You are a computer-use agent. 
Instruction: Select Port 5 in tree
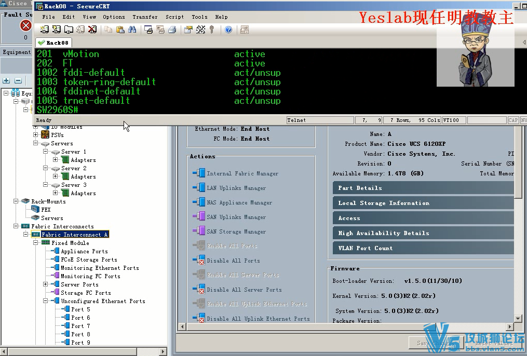[x=80, y=309]
